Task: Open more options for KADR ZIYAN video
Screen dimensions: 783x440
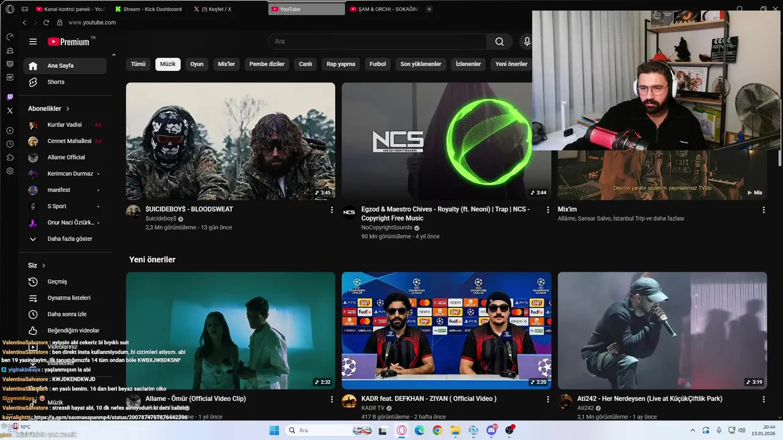Action: (x=547, y=399)
